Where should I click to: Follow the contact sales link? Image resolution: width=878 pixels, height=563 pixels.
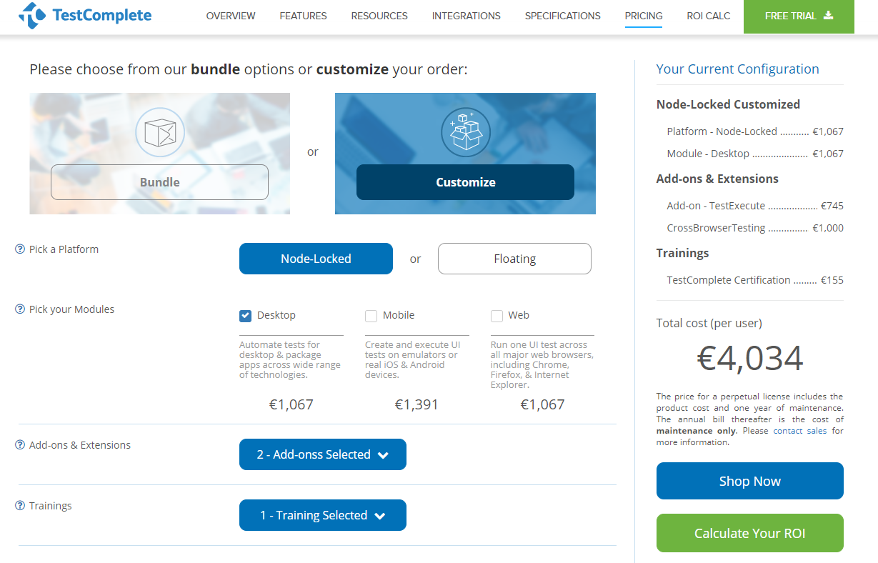tap(799, 431)
